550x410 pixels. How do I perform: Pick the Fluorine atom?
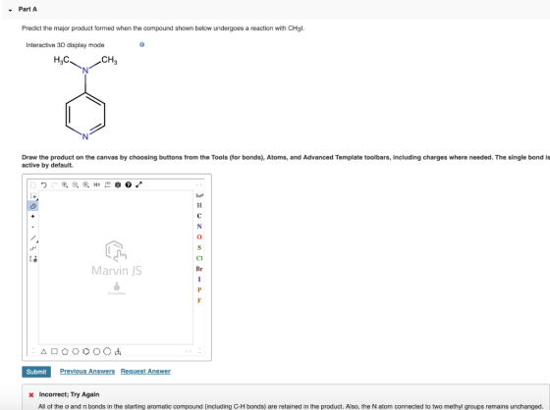[x=199, y=300]
